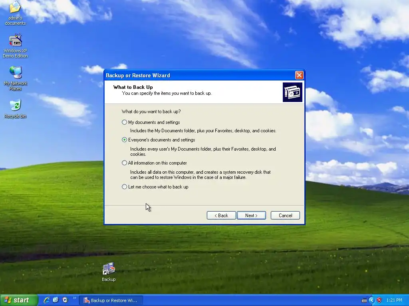Click the 'What to Back Up' heading
Image resolution: width=409 pixels, height=306 pixels.
133,87
